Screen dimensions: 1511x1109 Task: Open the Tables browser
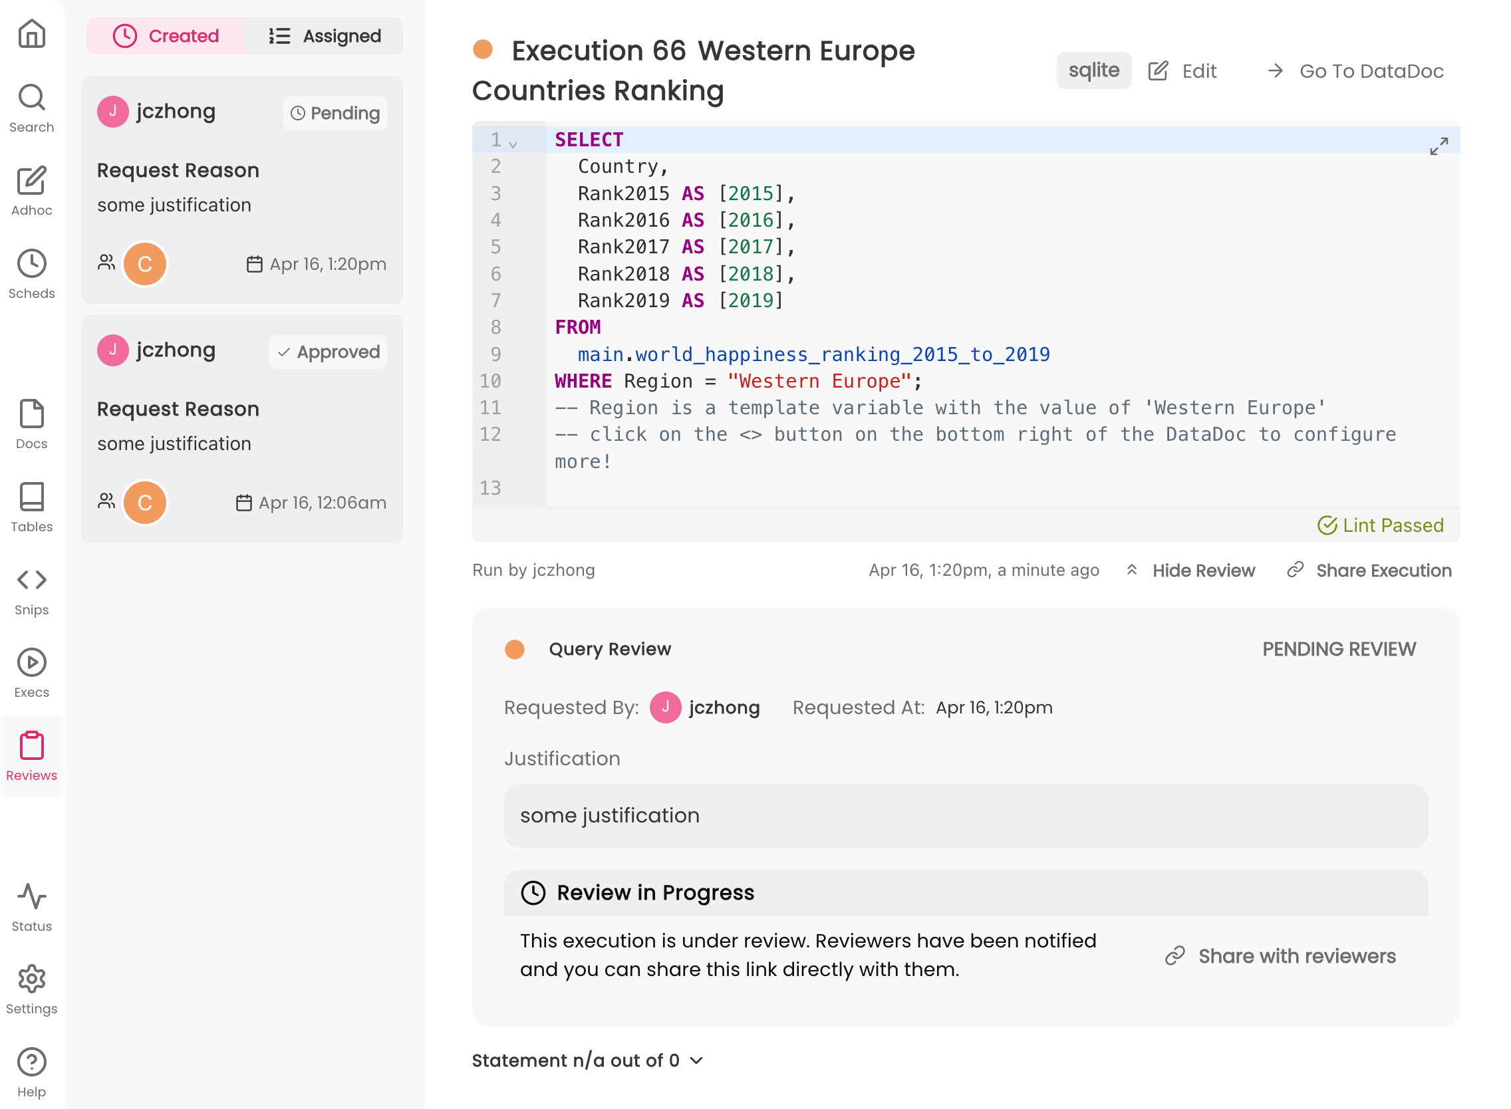coord(31,507)
